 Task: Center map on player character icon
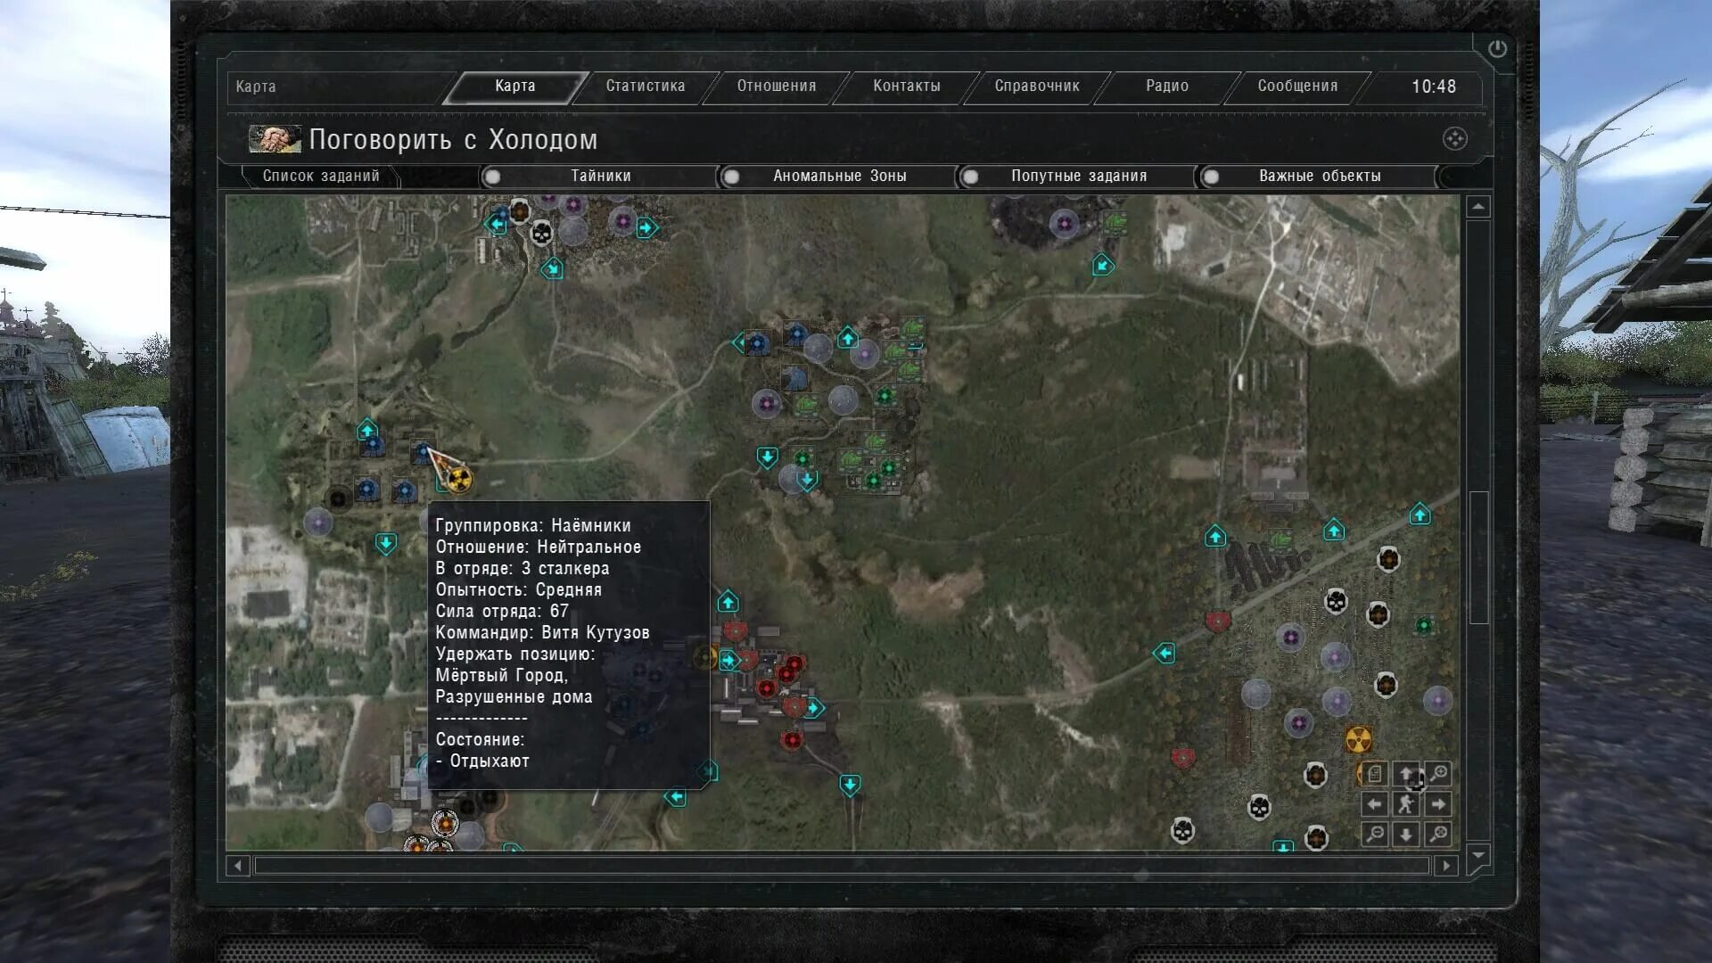tap(1406, 804)
